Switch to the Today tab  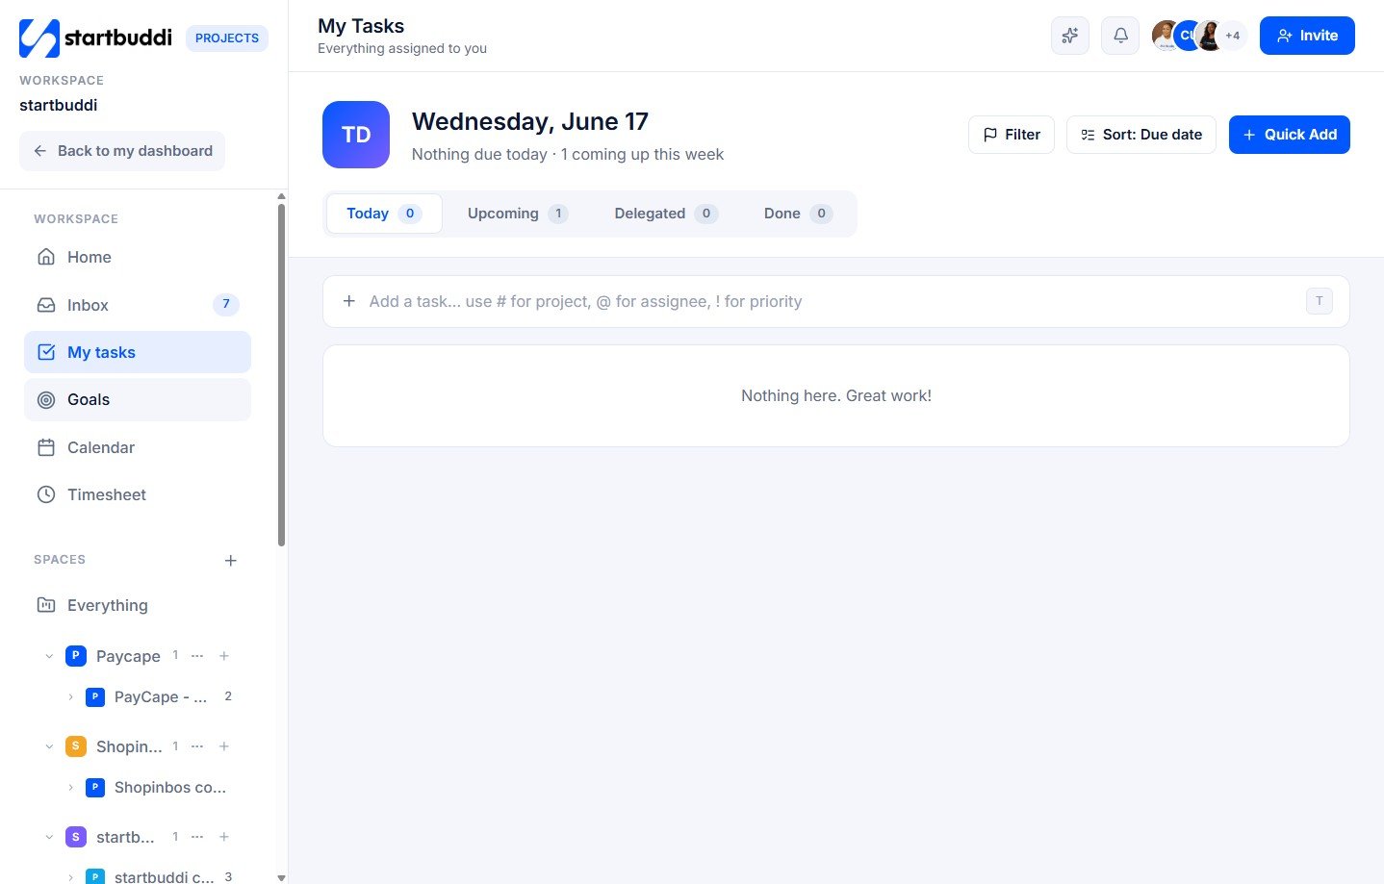[x=384, y=214]
